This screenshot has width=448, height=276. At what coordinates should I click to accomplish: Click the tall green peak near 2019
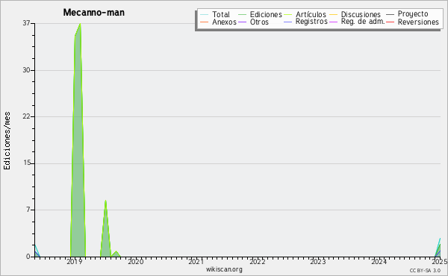click(x=78, y=139)
